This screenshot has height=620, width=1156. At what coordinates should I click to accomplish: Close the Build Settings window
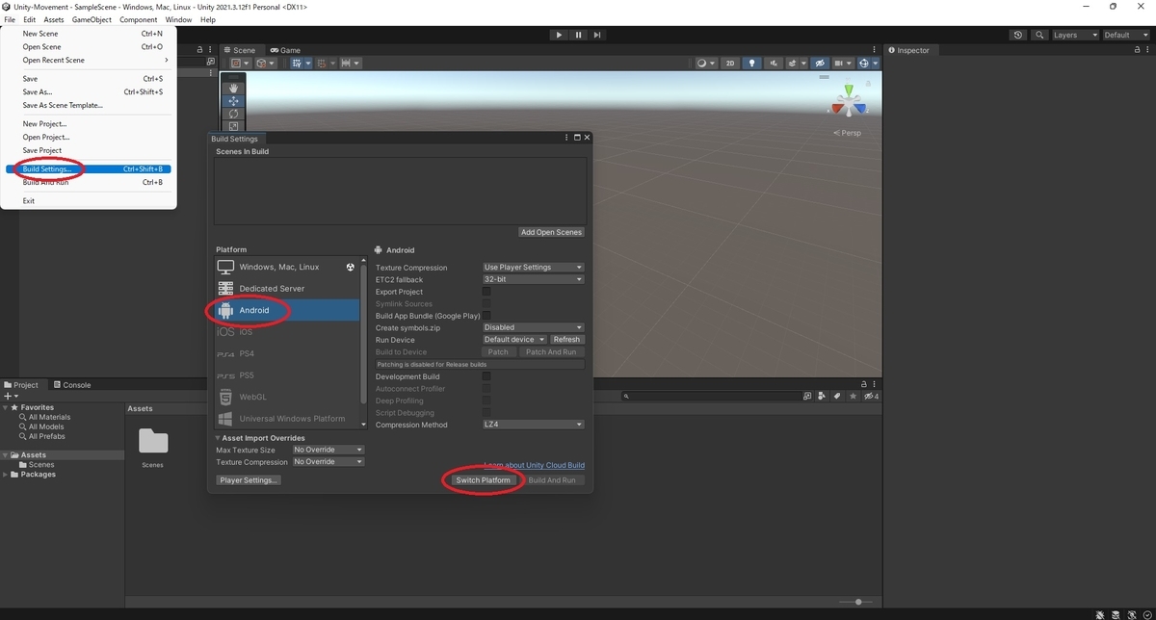point(587,138)
